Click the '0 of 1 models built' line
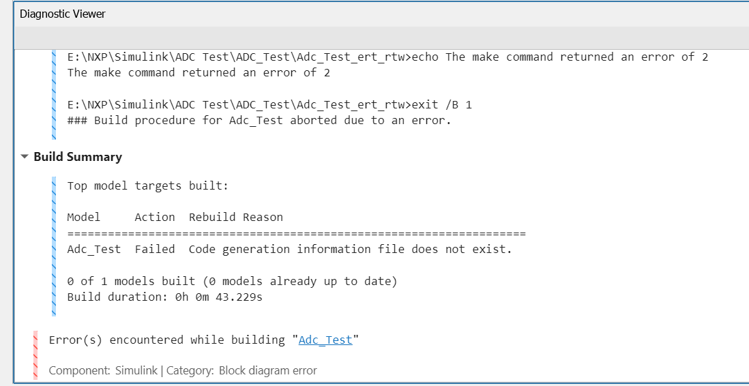The height and width of the screenshot is (386, 749). pyautogui.click(x=232, y=281)
